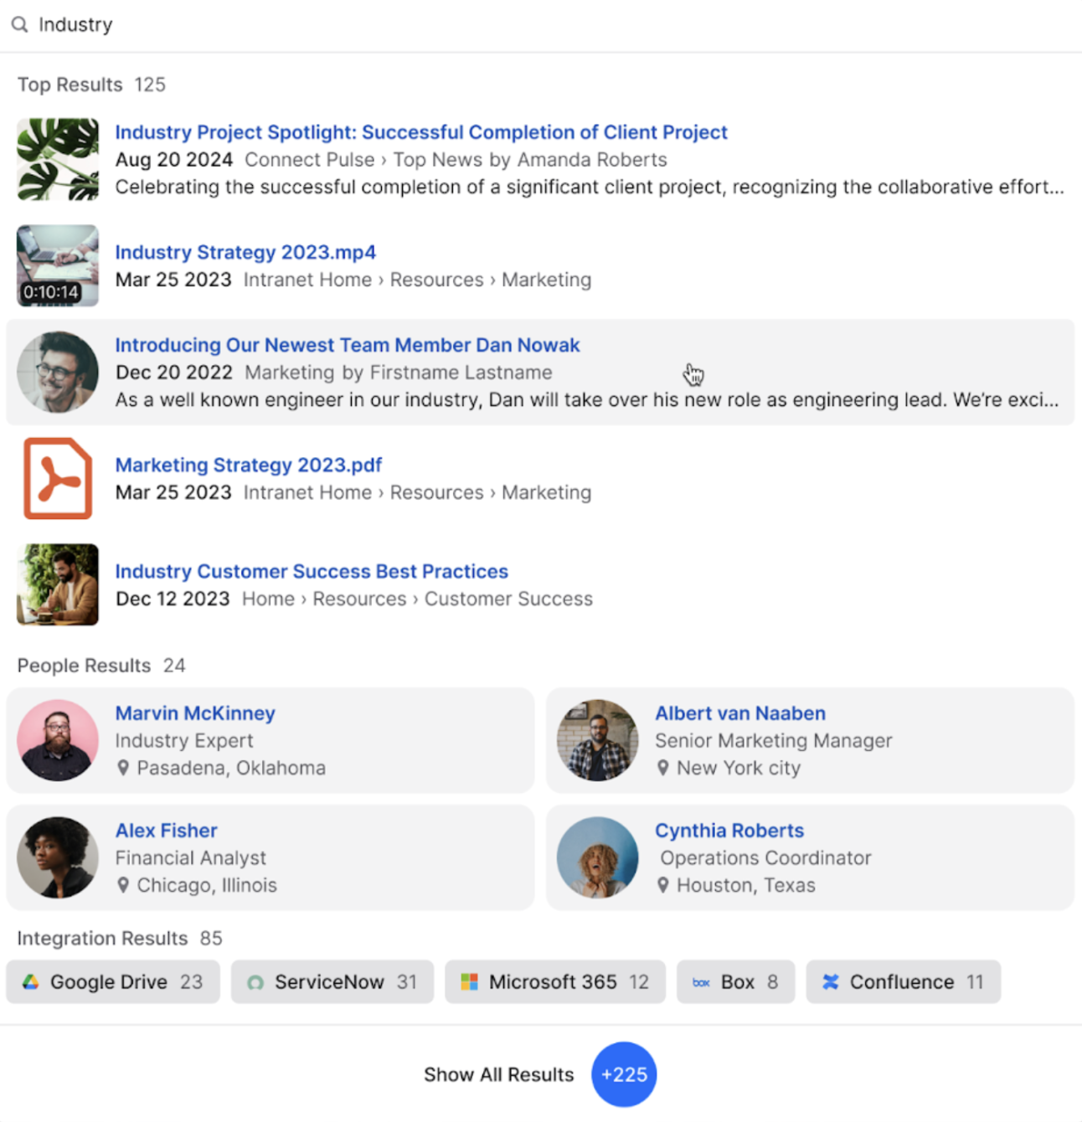Open the Confluence integration results
The width and height of the screenshot is (1082, 1122).
pyautogui.click(x=903, y=981)
